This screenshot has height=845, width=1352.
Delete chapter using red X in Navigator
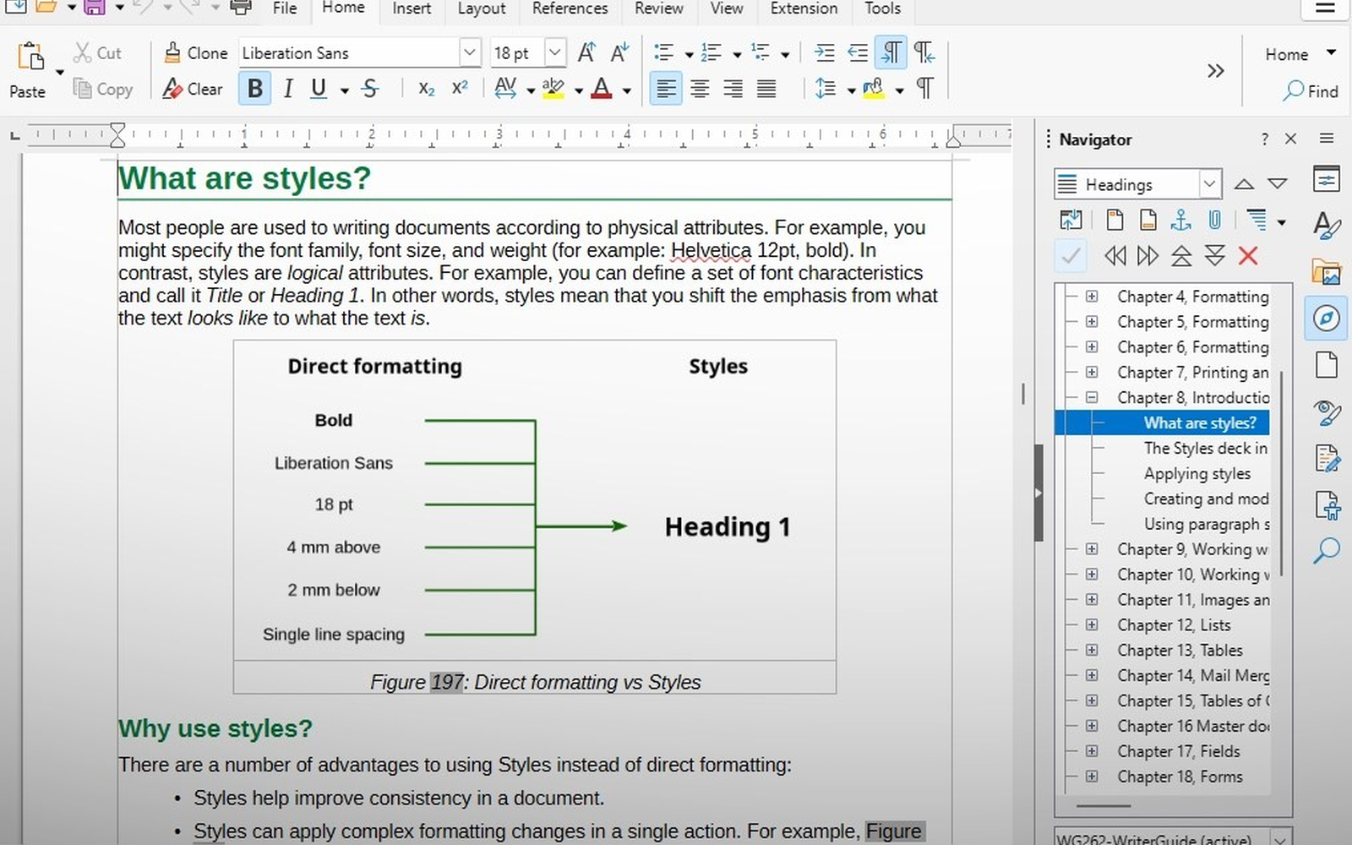(1248, 256)
